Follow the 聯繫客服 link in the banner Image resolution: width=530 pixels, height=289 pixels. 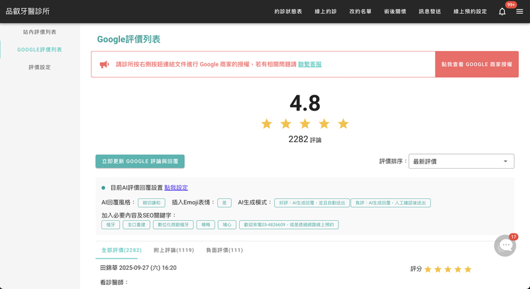[310, 64]
